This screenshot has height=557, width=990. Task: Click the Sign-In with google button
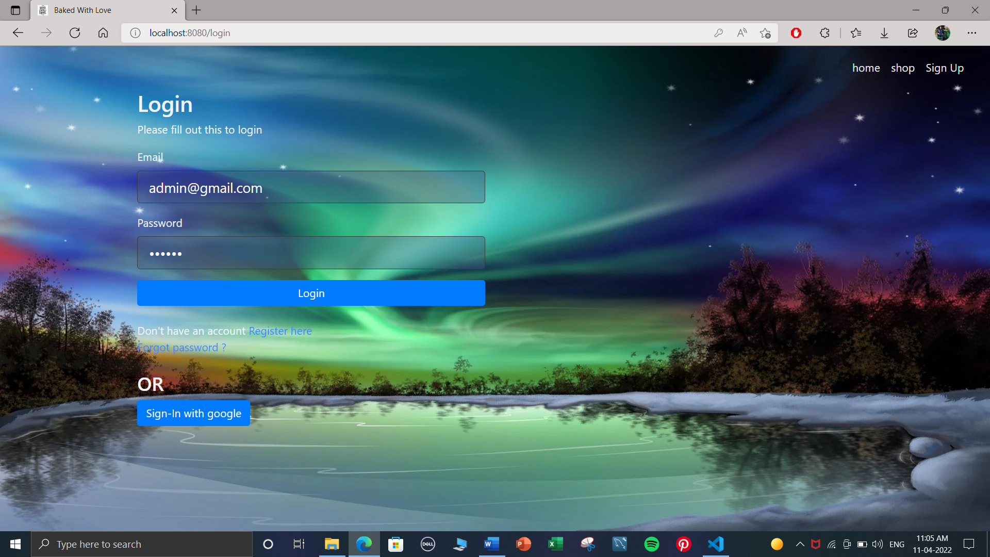point(193,413)
